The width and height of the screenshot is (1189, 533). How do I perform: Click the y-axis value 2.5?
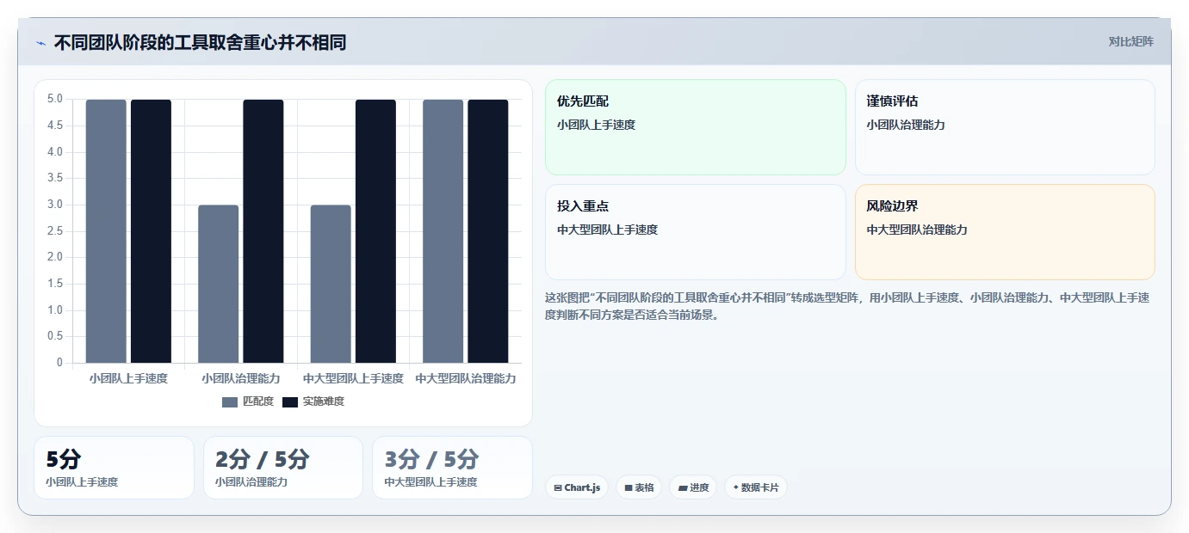55,230
